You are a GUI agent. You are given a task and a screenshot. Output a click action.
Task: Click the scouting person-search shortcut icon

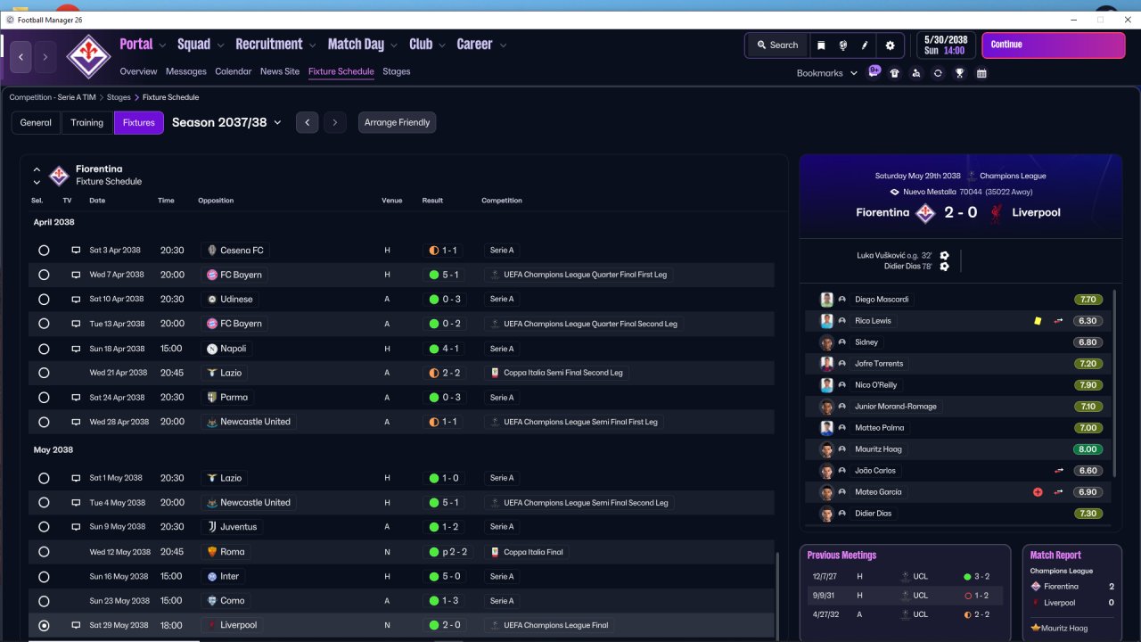click(x=916, y=73)
